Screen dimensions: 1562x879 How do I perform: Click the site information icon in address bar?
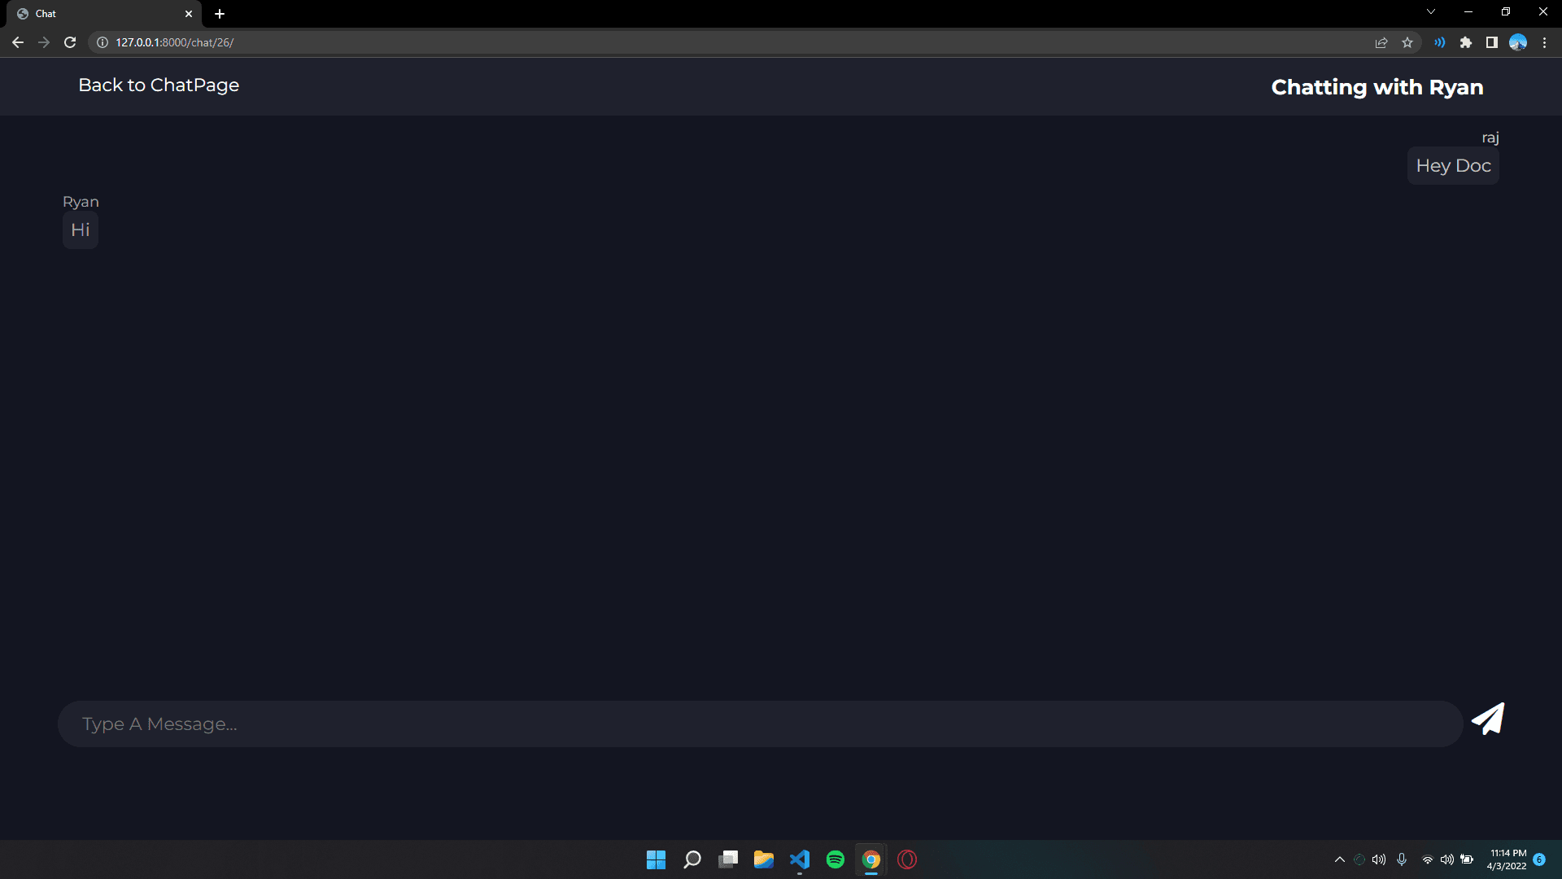103,42
